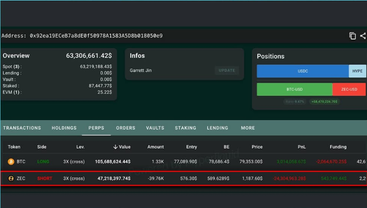This screenshot has width=367, height=208.
Task: Click the Spot (3) label
Action: [x=12, y=66]
